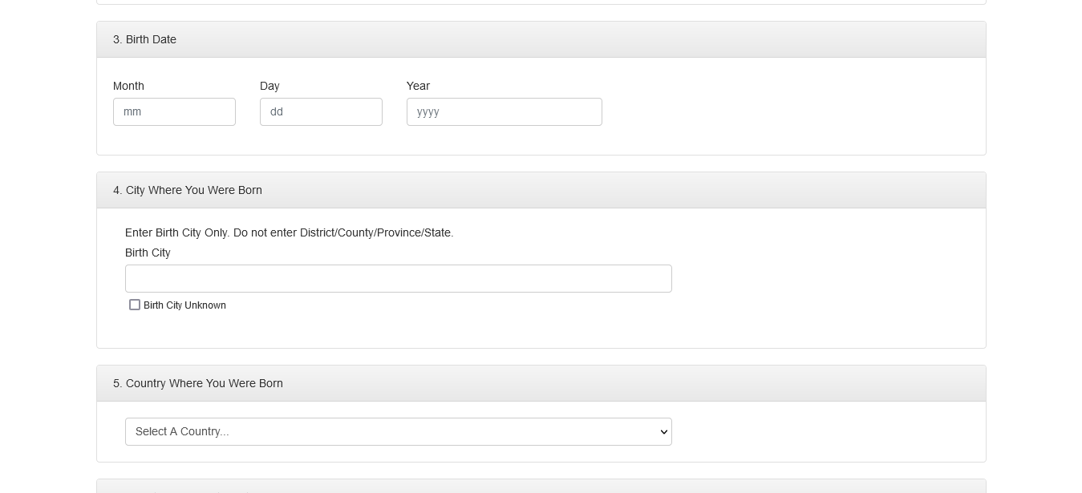Viewport: 1082px width, 493px height.
Task: Click empty space right of the country dropdown
Action: tap(826, 432)
